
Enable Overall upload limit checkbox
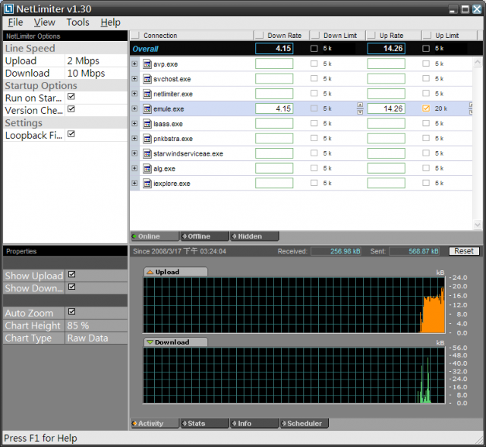pos(426,49)
